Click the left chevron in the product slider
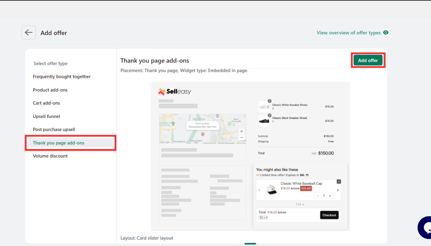 tap(259, 190)
